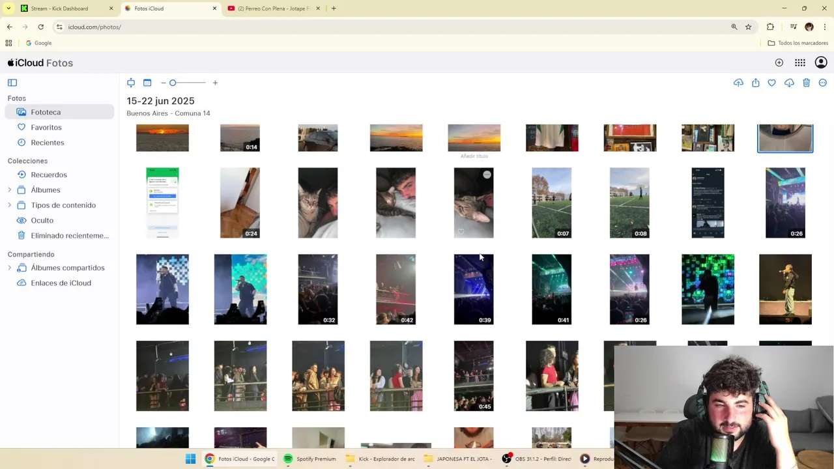Open the soccer field video labeled 0:07

point(551,203)
